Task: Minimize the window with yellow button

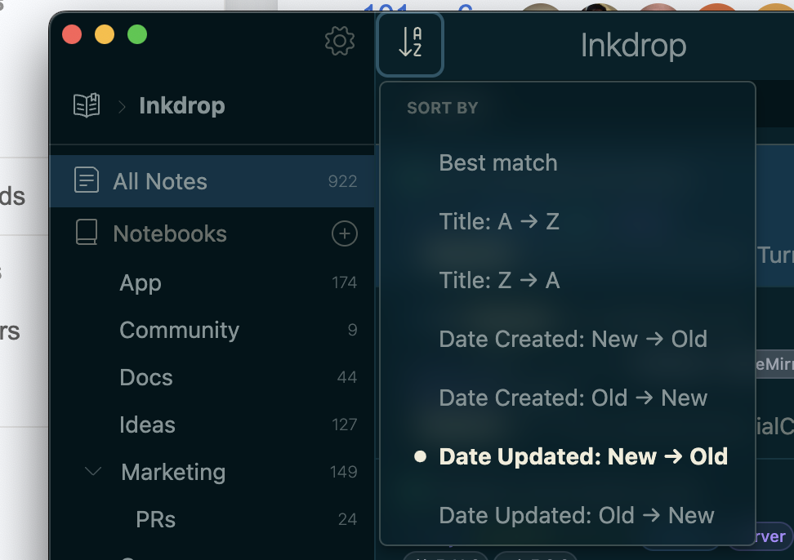Action: (x=105, y=34)
